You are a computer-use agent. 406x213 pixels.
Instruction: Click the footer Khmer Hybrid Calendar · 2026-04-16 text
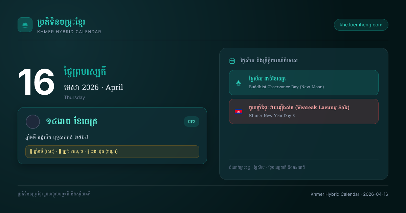point(349,194)
